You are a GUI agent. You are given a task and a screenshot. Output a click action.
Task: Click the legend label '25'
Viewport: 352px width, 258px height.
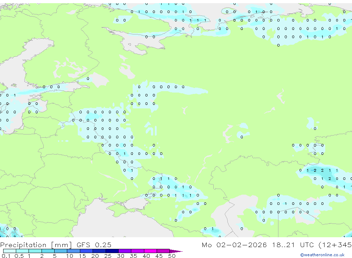click(x=108, y=256)
